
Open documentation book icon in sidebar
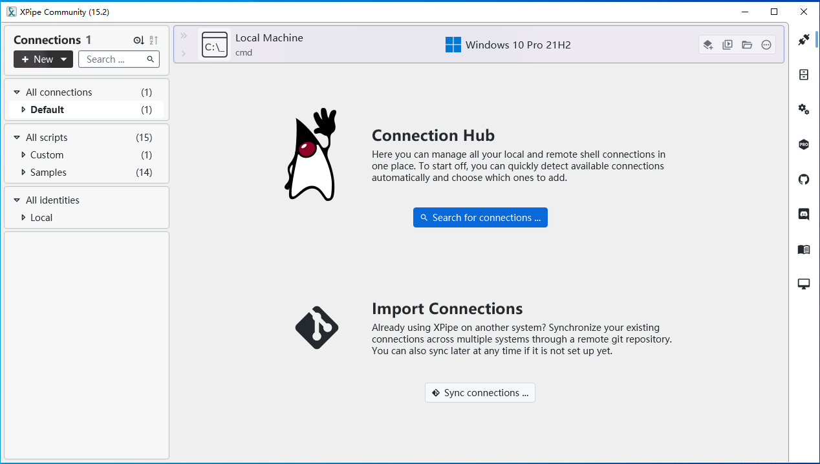click(x=804, y=249)
